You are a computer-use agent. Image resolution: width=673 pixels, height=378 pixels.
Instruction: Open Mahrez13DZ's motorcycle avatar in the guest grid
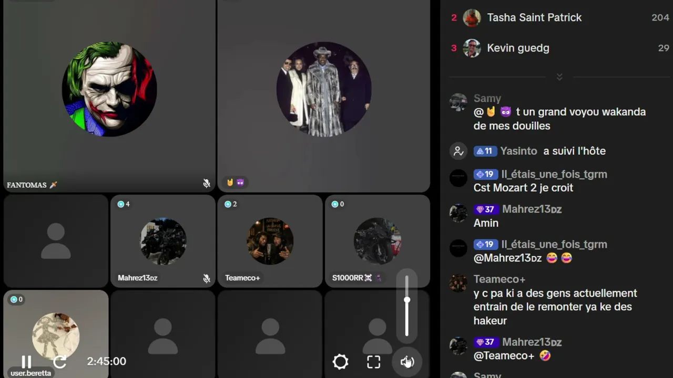(x=163, y=241)
